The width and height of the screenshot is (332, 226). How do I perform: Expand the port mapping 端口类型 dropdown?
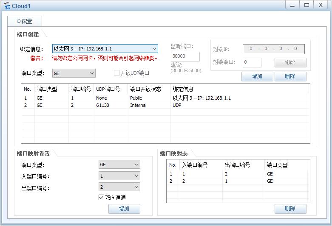[x=119, y=165]
